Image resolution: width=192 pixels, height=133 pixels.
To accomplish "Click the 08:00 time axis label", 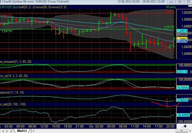I will click(123, 126).
